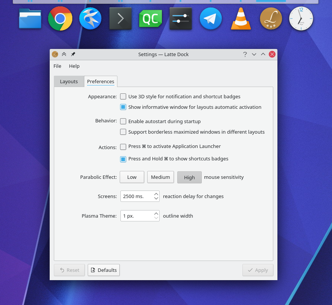Disable informative window for layouts activation

click(123, 107)
